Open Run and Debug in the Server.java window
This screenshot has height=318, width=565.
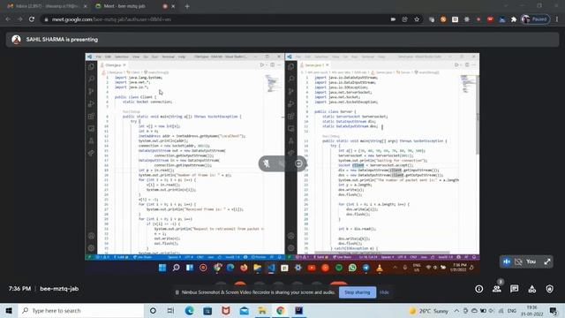pyautogui.click(x=291, y=104)
